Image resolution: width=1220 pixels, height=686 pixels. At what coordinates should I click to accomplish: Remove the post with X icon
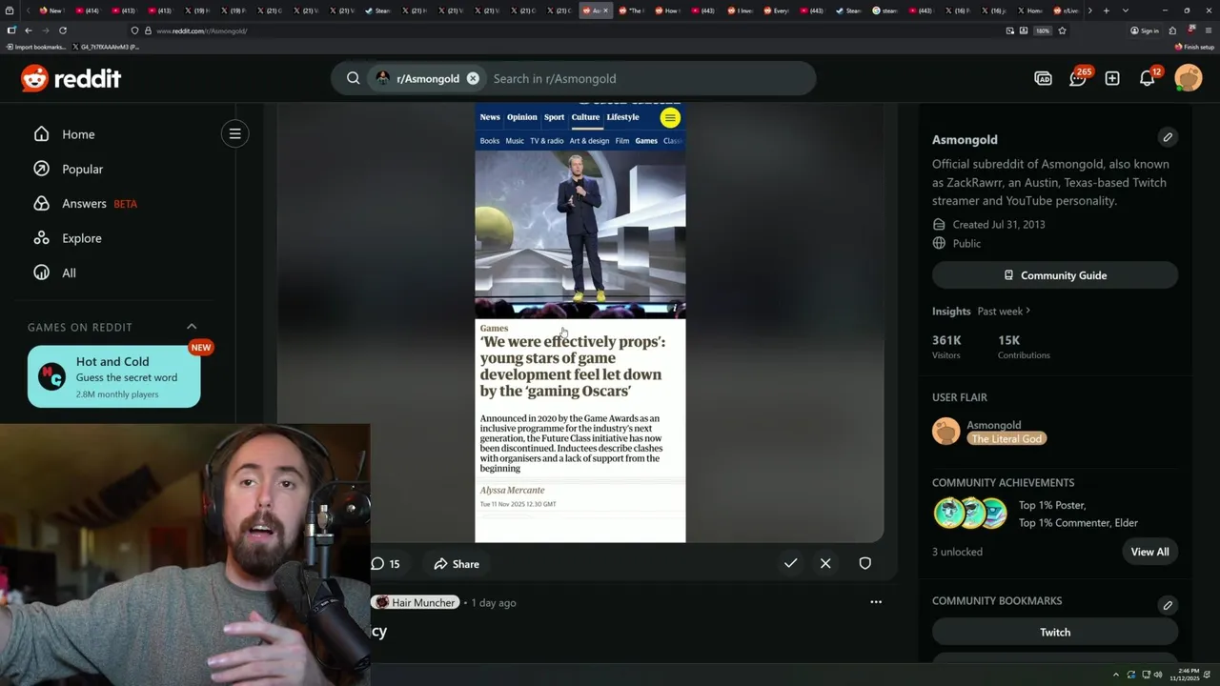tap(825, 563)
